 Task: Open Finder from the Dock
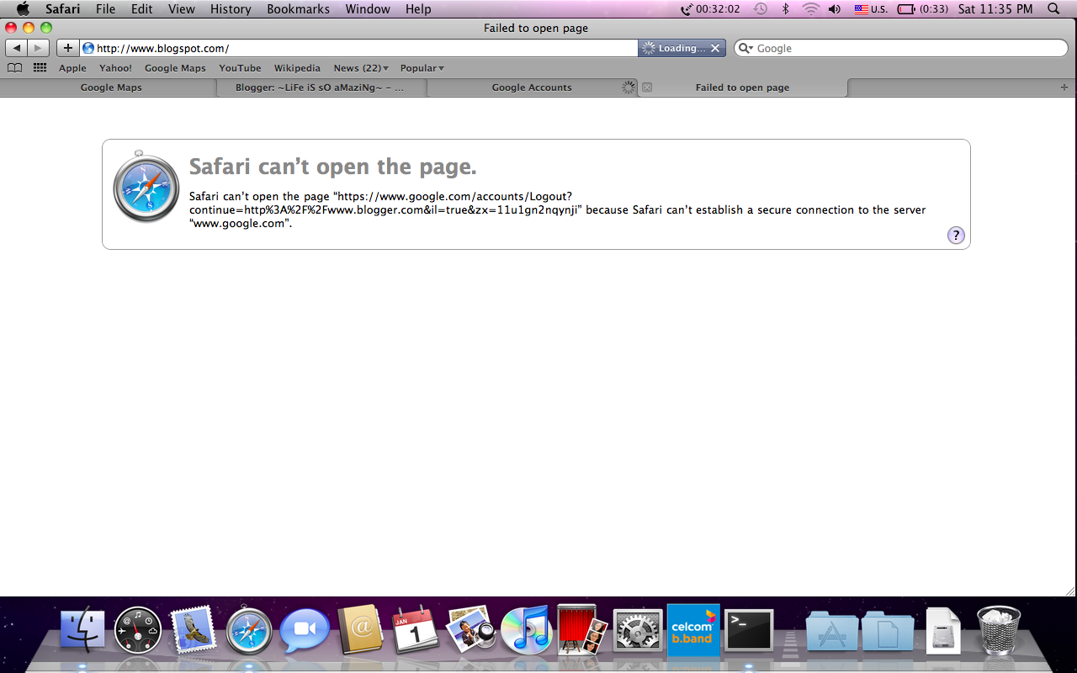82,630
